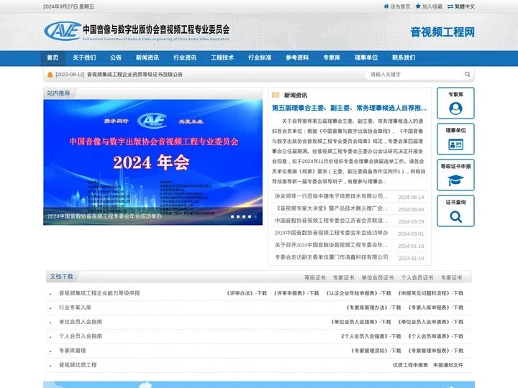Download 《评审申报表》 document

tap(296, 293)
